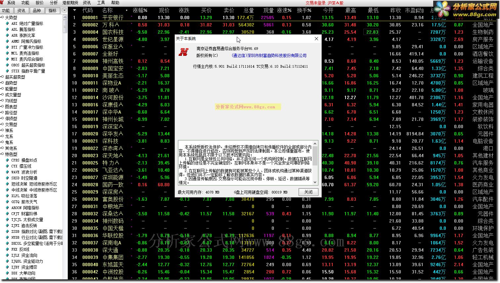
Task: Open the 分析 menu
Action: pyautogui.click(x=54, y=3)
